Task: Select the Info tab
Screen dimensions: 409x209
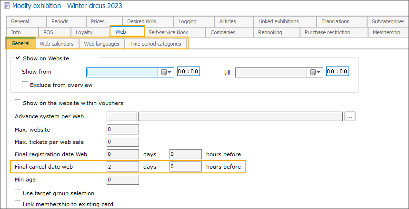Action: [x=22, y=32]
